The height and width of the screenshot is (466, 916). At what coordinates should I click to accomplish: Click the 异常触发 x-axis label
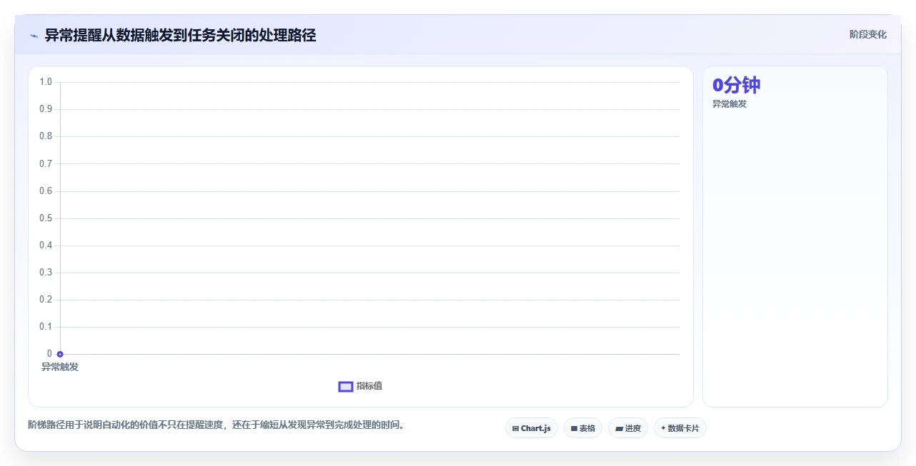click(x=60, y=367)
